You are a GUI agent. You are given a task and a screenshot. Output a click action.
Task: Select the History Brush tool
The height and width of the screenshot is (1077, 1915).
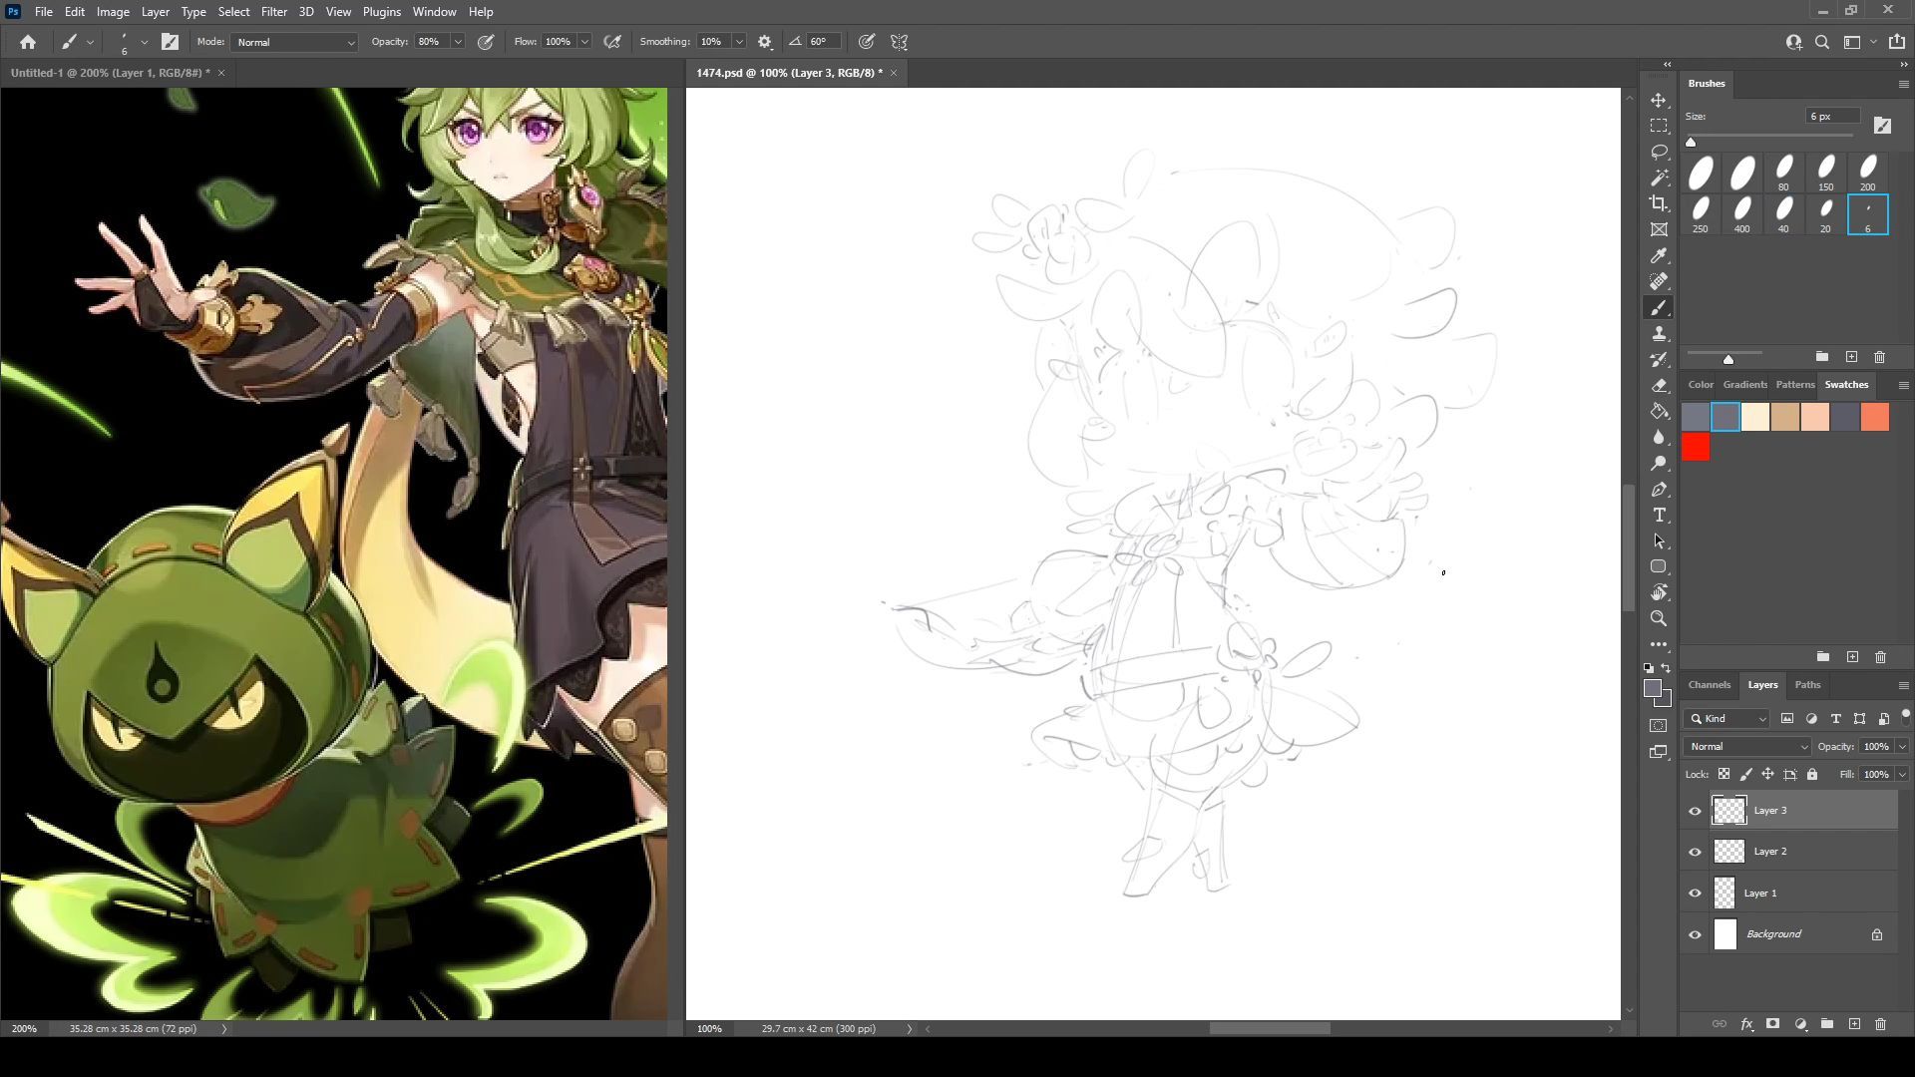[x=1659, y=360]
